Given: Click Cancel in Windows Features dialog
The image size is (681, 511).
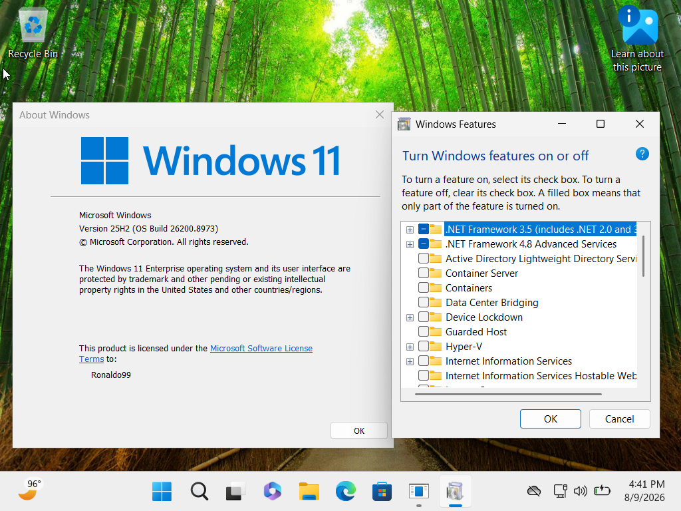Looking at the screenshot, I should pyautogui.click(x=619, y=419).
